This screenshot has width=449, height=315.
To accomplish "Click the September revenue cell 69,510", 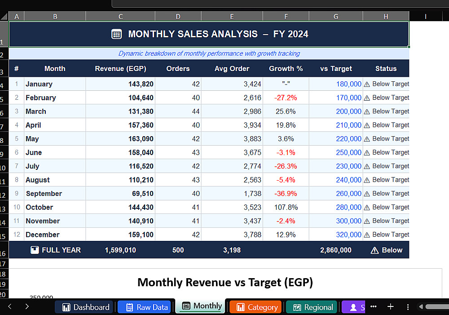I will tap(120, 194).
